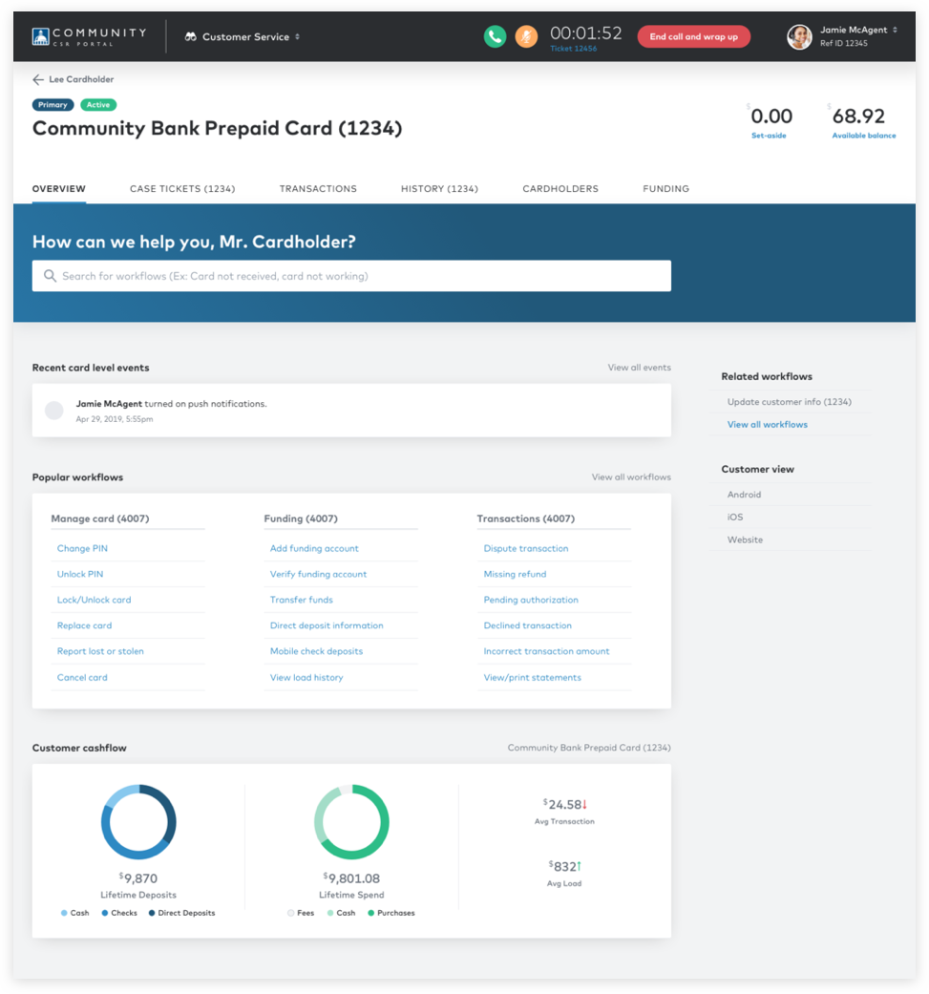Switch to the Transactions tab
The width and height of the screenshot is (929, 994).
click(x=318, y=189)
